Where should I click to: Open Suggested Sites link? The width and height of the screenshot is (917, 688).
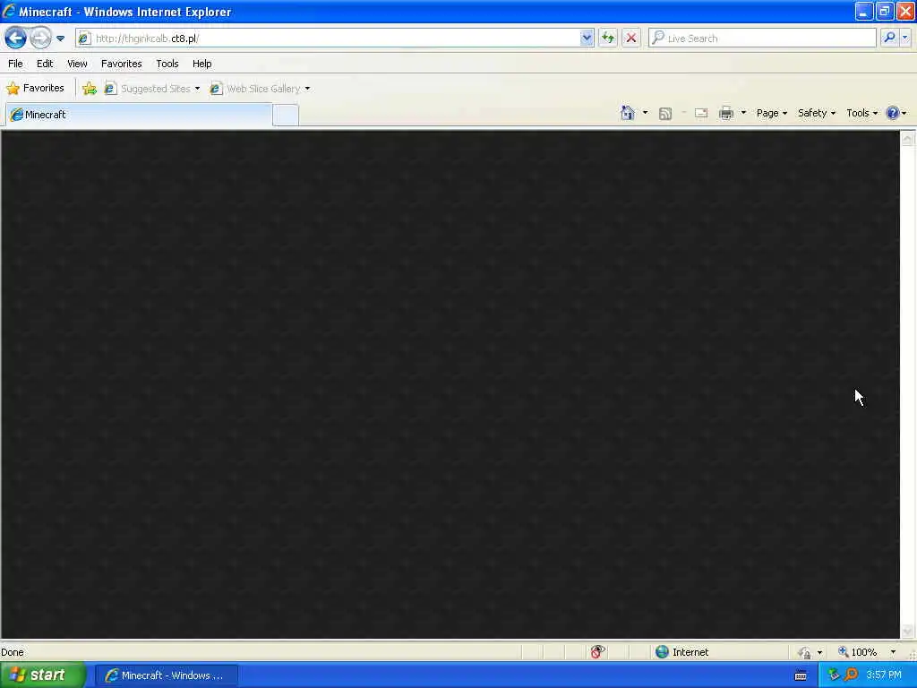(x=148, y=89)
